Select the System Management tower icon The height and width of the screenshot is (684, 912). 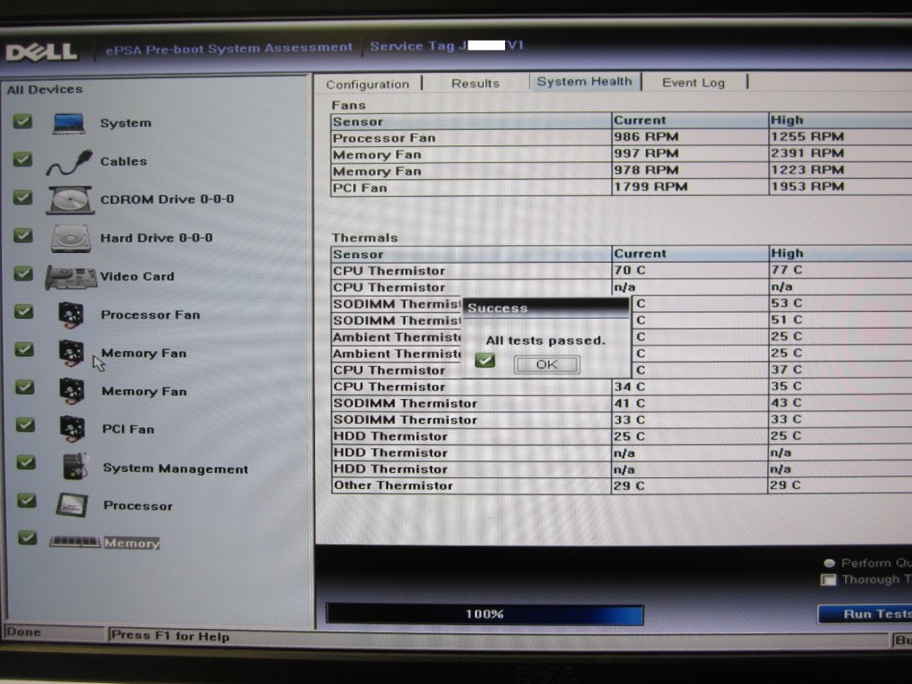pos(75,467)
